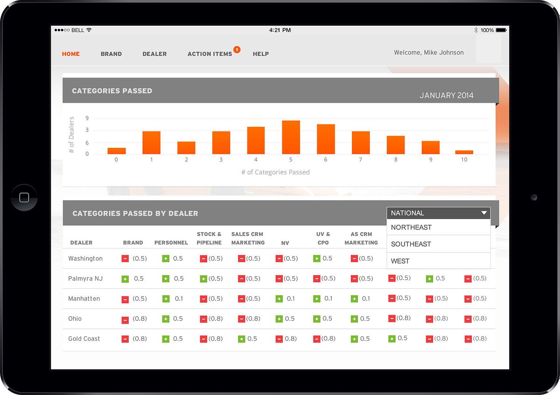Go to the Home tab
The height and width of the screenshot is (395, 560).
[71, 54]
